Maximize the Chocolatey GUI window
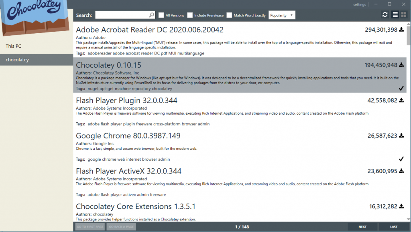This screenshot has height=232, width=411. pyautogui.click(x=389, y=4)
